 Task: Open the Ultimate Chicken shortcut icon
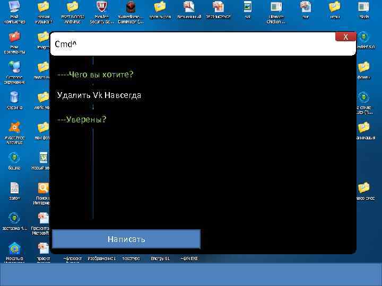coord(276,12)
